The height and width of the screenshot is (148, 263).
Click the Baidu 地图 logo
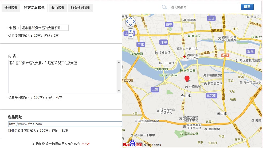[x=132, y=144]
